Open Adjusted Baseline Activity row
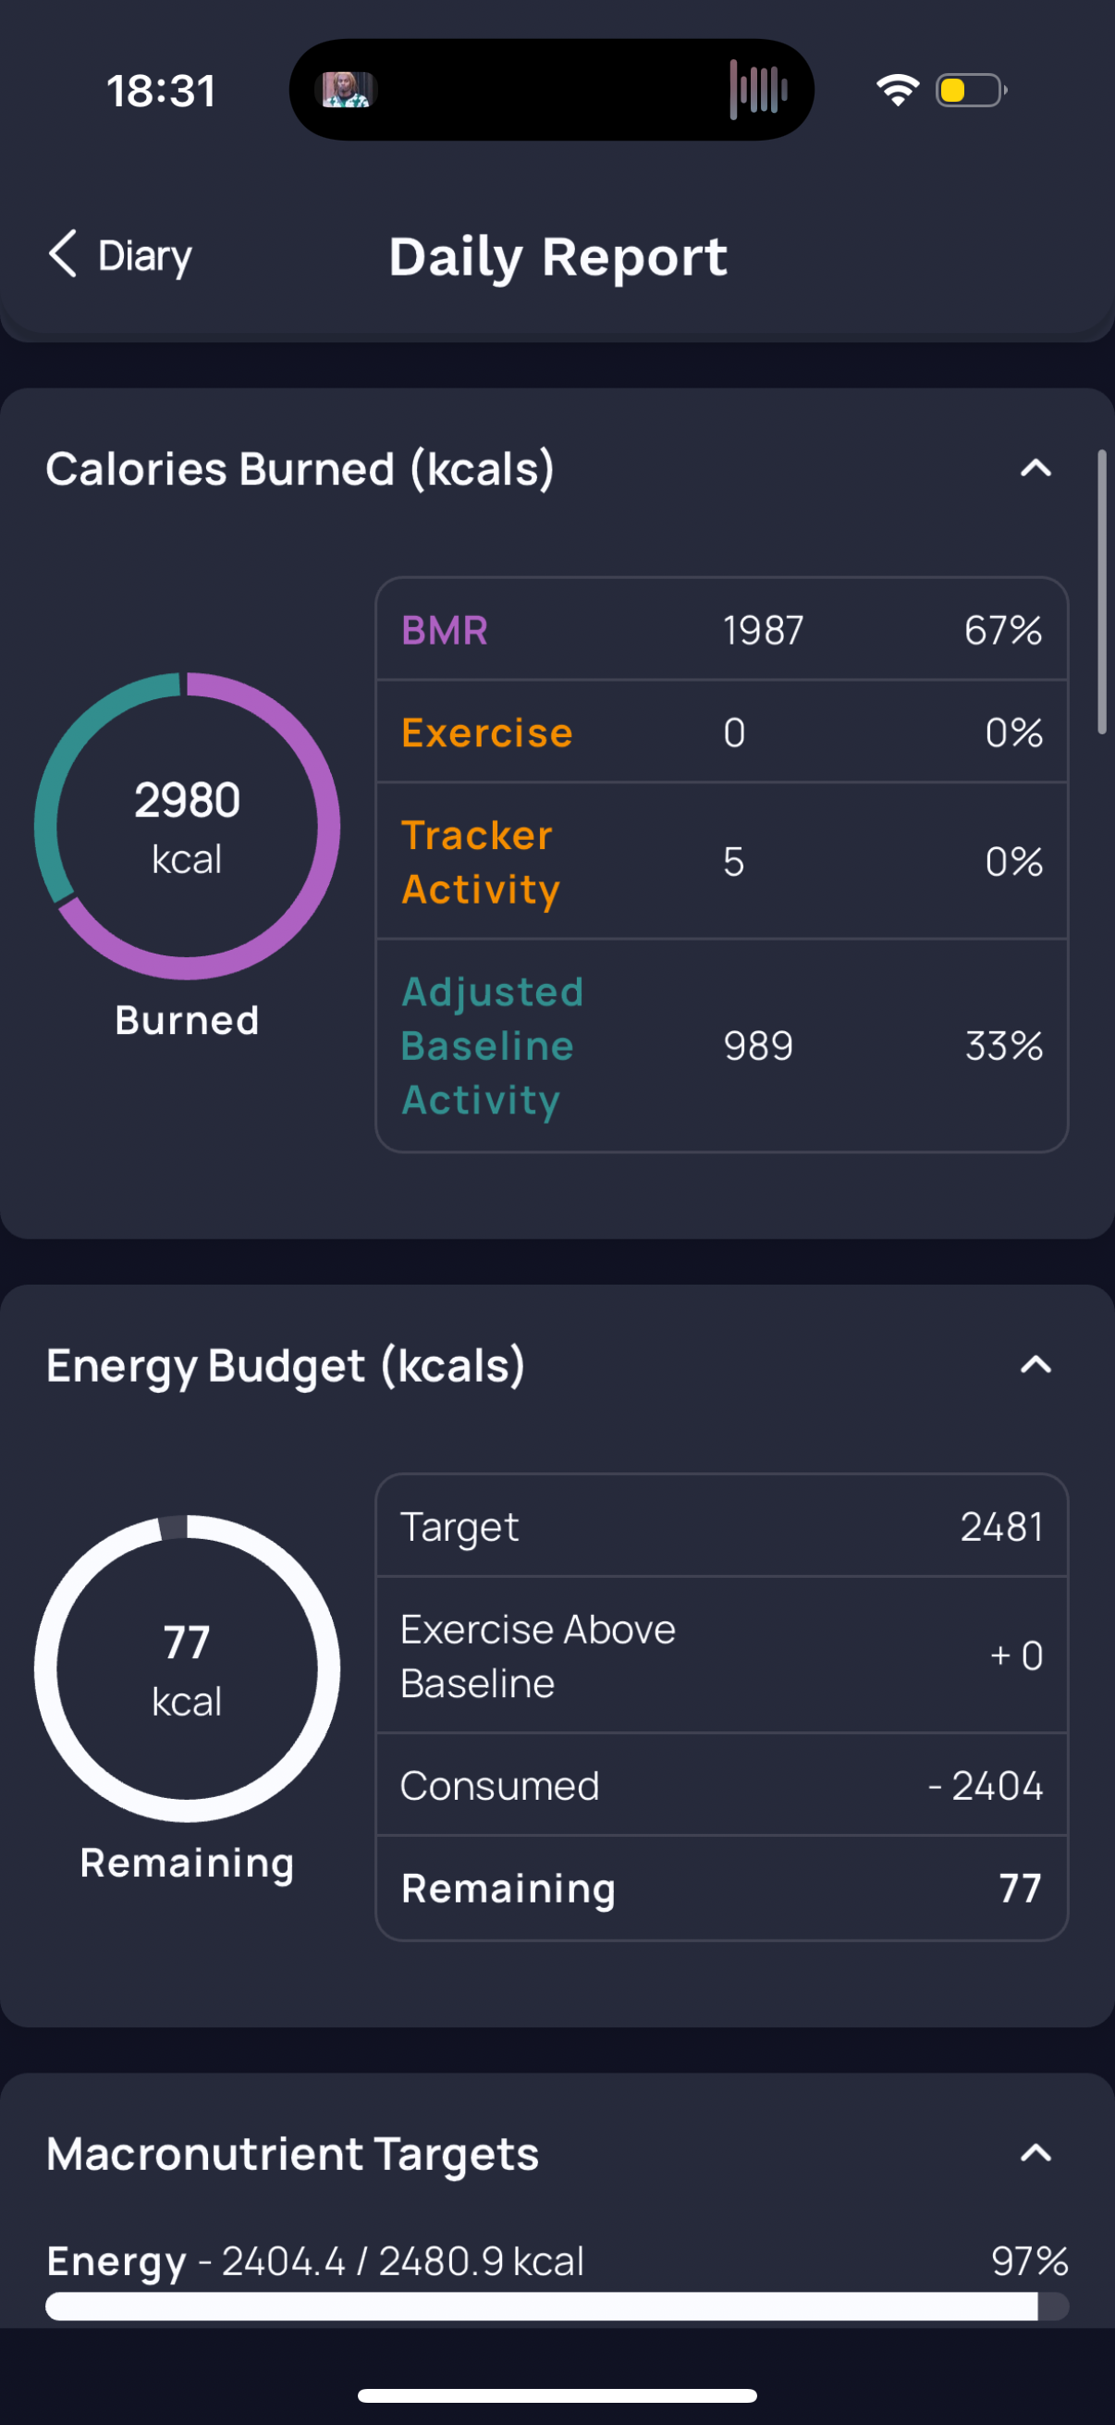This screenshot has width=1115, height=2425. [x=722, y=1045]
